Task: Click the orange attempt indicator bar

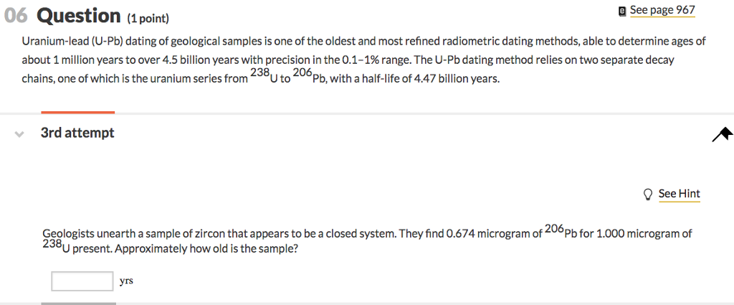Action: click(x=77, y=113)
